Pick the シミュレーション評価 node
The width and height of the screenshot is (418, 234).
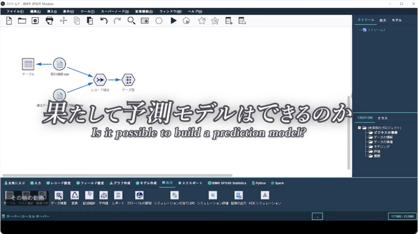coord(213,198)
